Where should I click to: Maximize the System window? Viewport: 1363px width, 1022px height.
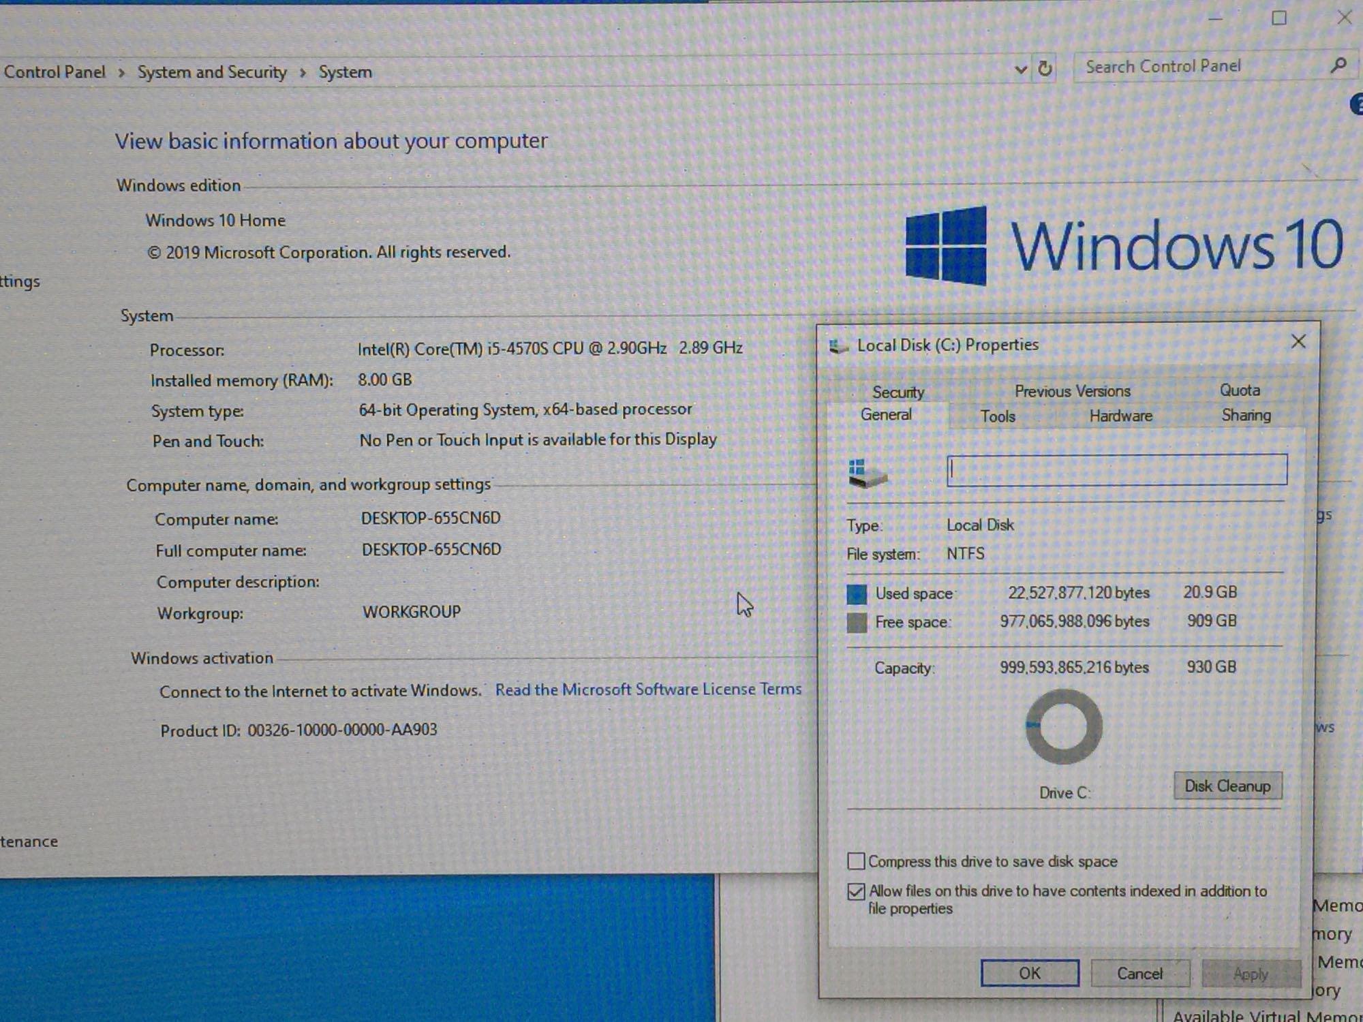pyautogui.click(x=1279, y=18)
